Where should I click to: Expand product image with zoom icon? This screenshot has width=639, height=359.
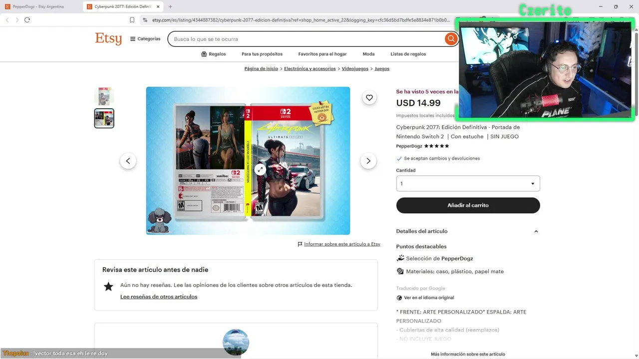[260, 170]
